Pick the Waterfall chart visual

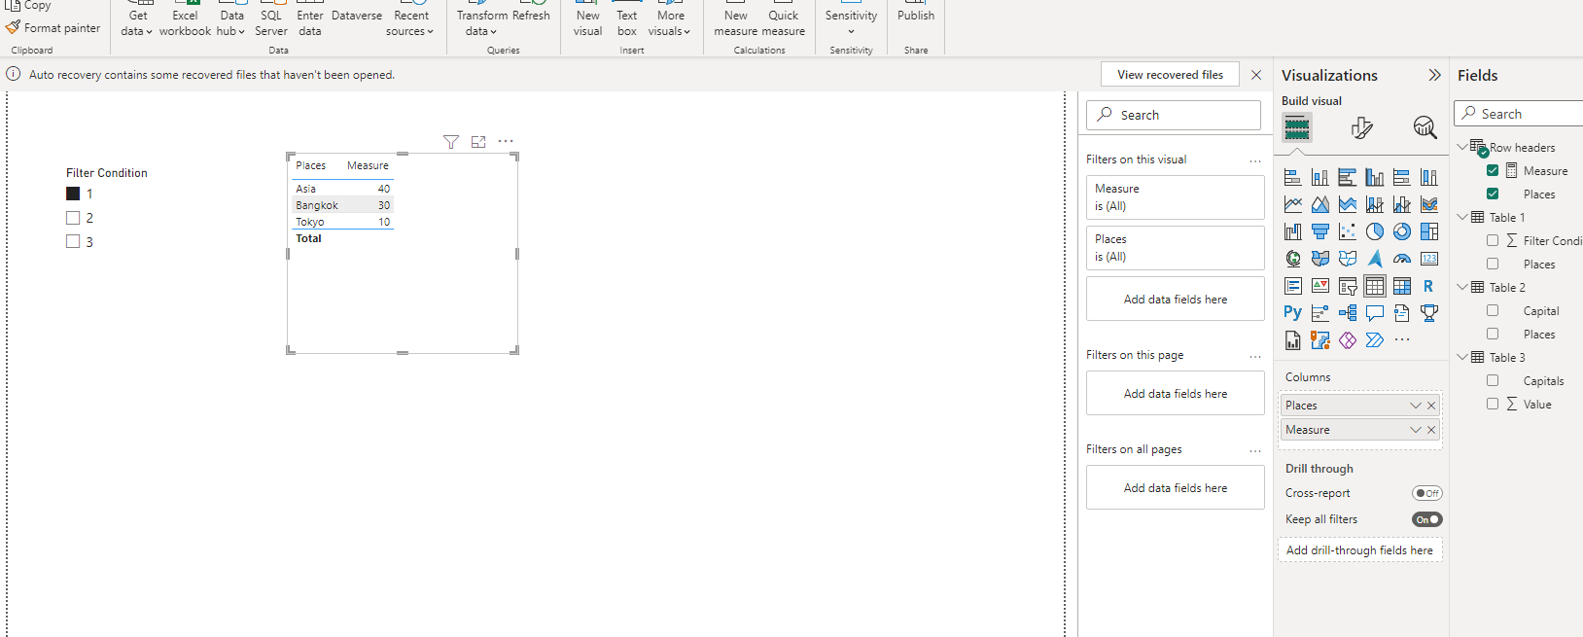[1292, 231]
